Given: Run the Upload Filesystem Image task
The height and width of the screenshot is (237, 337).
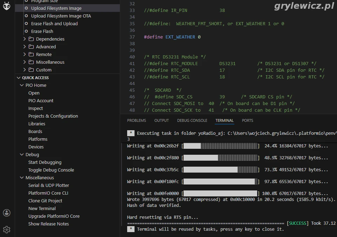Looking at the screenshot, I should [56, 8].
